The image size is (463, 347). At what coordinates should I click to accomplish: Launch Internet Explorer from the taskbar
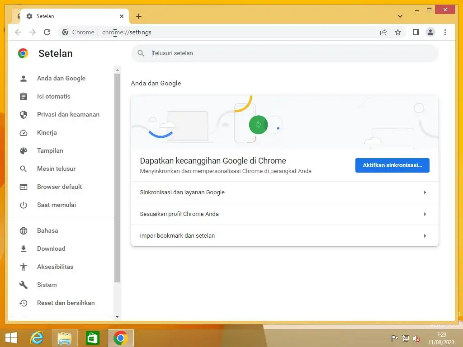click(x=37, y=338)
